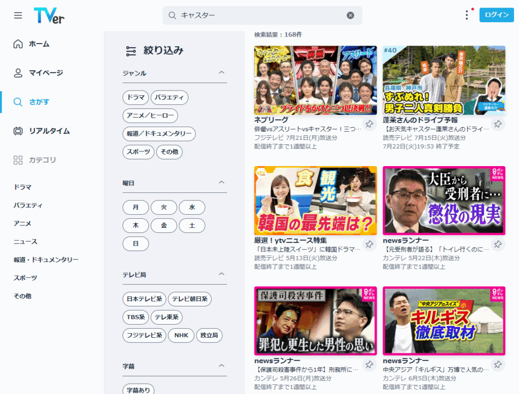Viewport: 519px width, 394px height.
Task: Toggle the その他 genre filter chip
Action: coord(169,152)
